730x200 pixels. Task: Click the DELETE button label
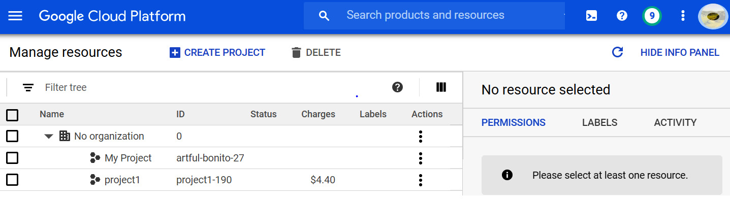click(323, 53)
